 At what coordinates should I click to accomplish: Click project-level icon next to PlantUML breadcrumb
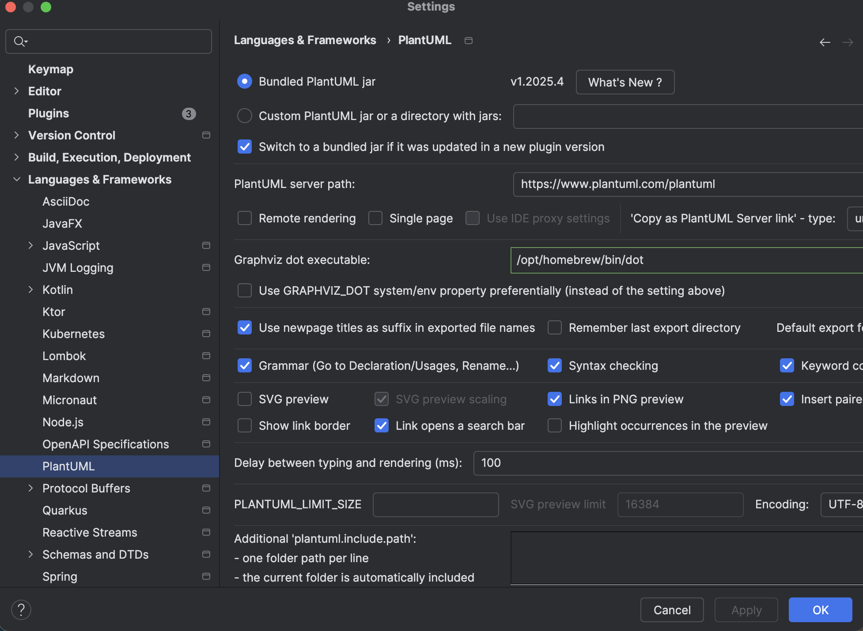coord(469,41)
